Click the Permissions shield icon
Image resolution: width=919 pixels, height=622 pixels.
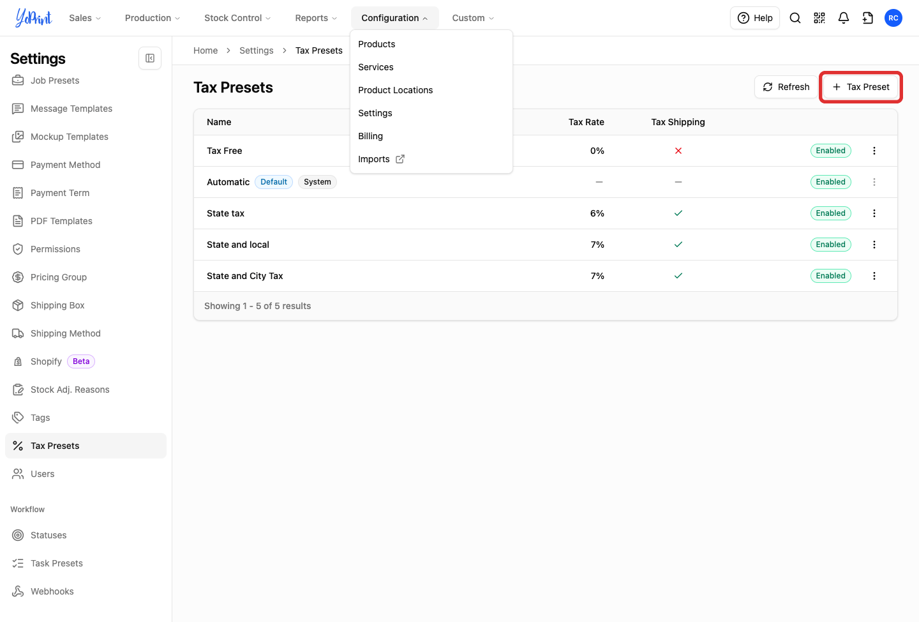(x=18, y=249)
